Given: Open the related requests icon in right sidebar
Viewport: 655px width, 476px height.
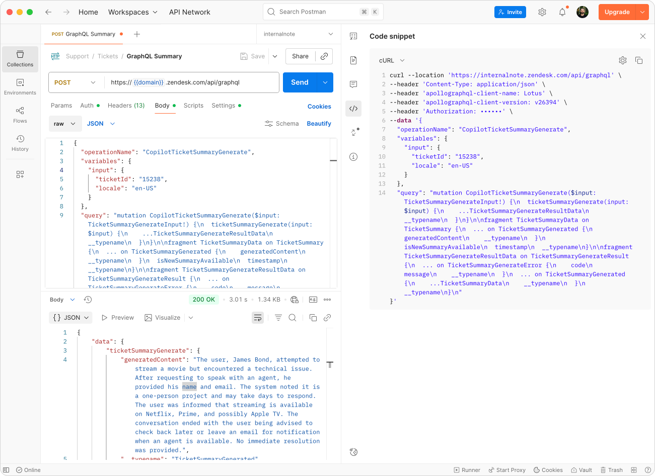Looking at the screenshot, I should point(354,132).
